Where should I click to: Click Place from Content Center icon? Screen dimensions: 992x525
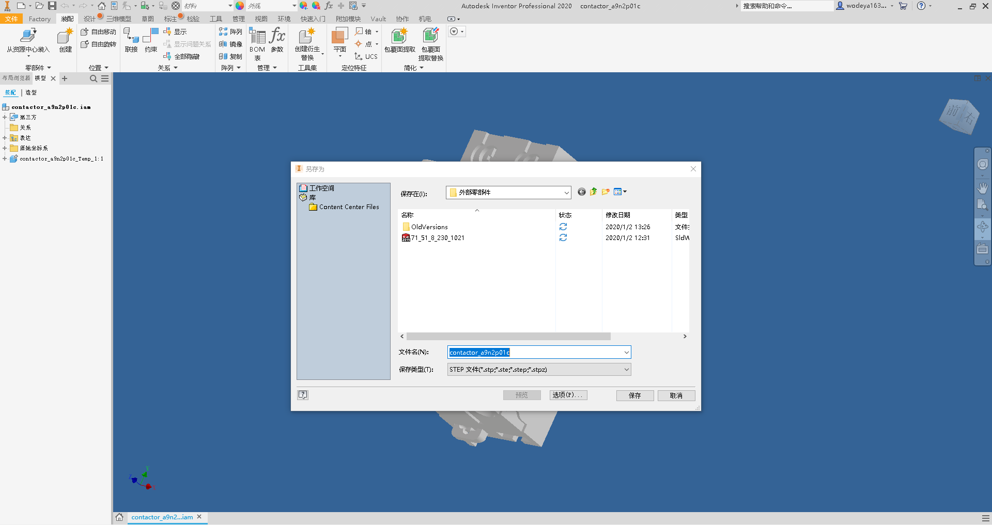coord(28,37)
